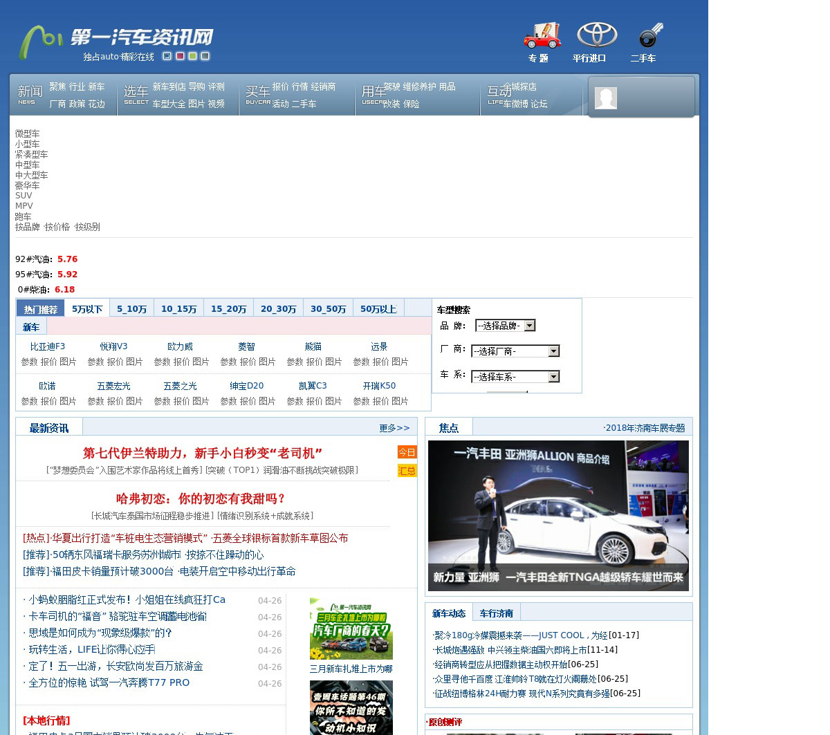Open the 买车 BUYCAR navigation menu
Viewport: 830px width, 735px height.
[x=257, y=94]
